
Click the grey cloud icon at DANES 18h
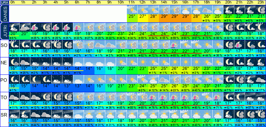207,10
